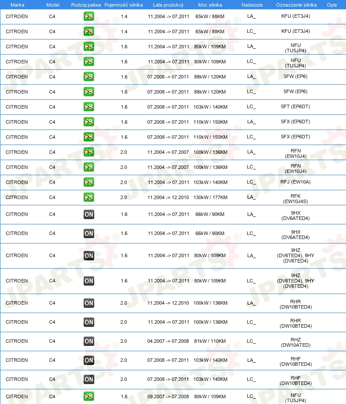Click the 09.2007 -> 07.2008 production years cell
This screenshot has width=346, height=404.
pos(168,396)
